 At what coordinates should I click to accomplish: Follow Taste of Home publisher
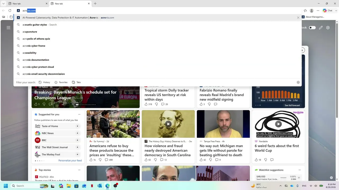tap(77, 126)
